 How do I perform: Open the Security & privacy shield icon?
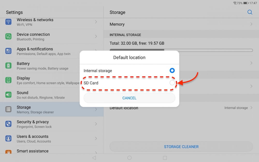9,124
